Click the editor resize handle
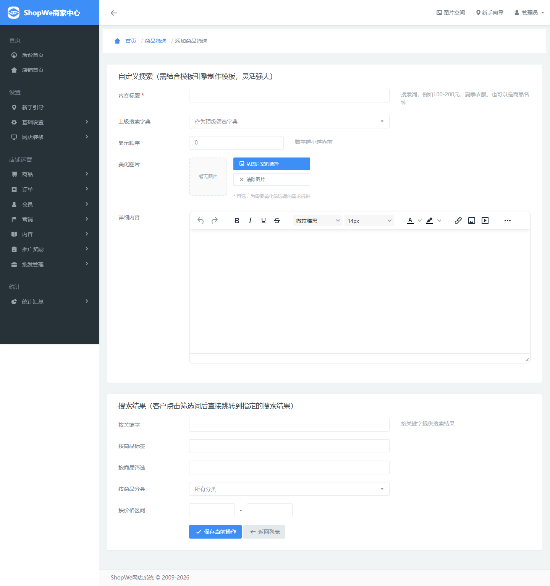 [527, 359]
